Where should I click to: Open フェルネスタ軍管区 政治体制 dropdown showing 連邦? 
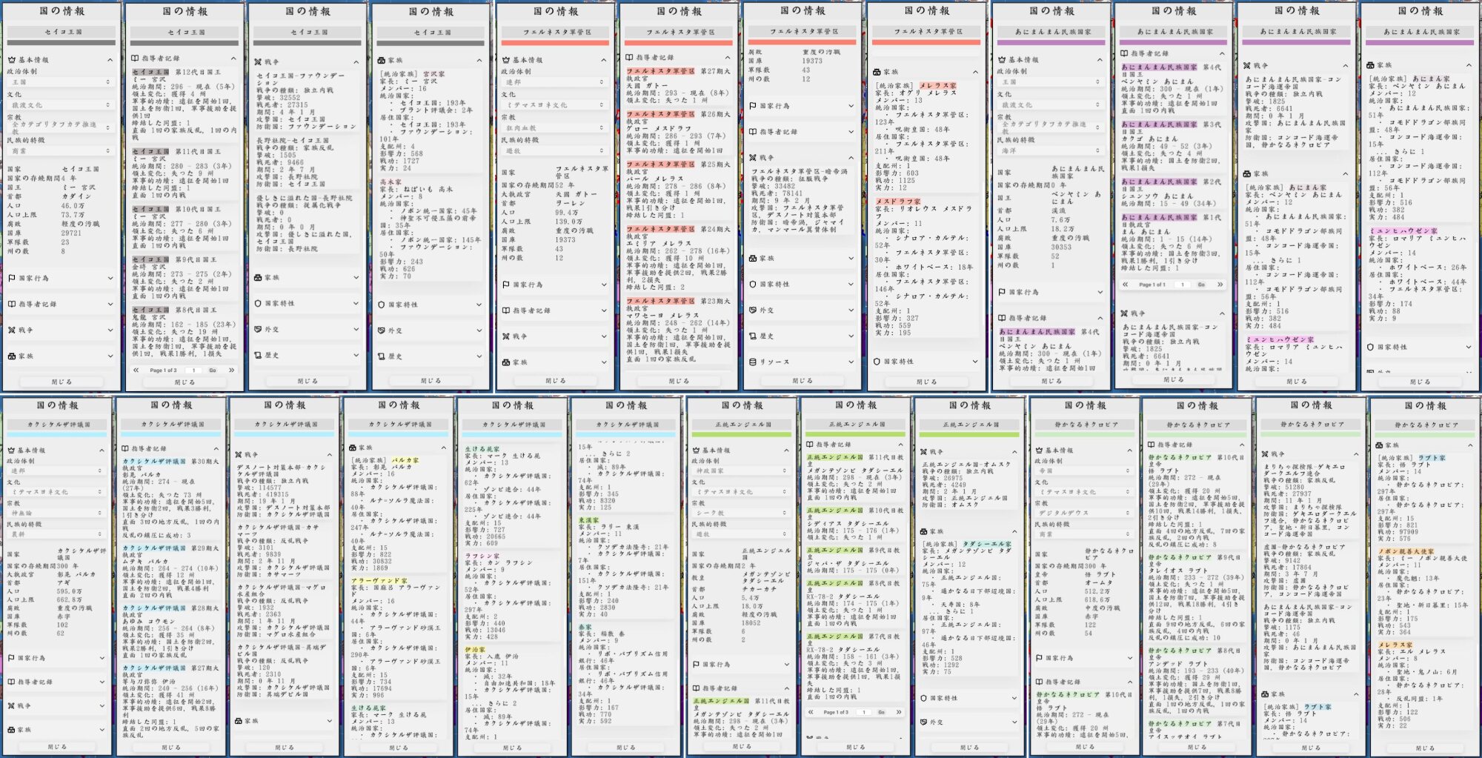[554, 82]
